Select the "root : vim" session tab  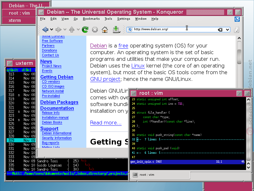coord(160,175)
